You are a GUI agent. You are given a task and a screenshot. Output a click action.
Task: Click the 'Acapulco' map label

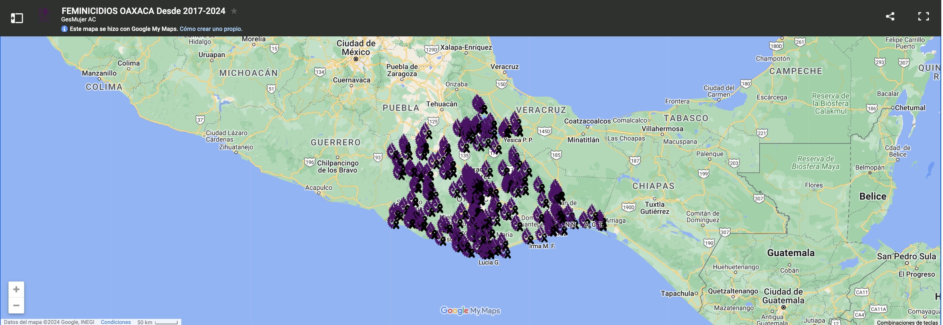pyautogui.click(x=319, y=188)
